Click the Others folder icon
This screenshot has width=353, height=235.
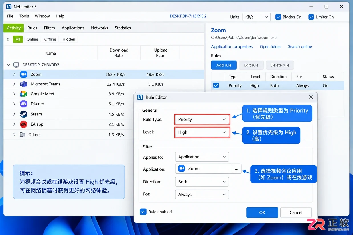pos(22,134)
